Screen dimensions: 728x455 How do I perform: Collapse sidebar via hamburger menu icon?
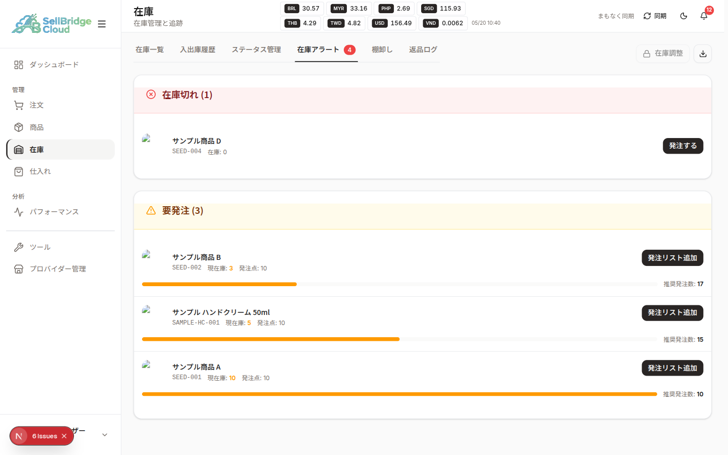(x=102, y=24)
